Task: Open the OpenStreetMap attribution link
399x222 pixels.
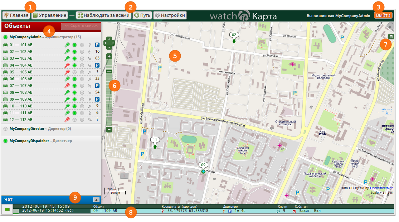Action: pos(381,188)
